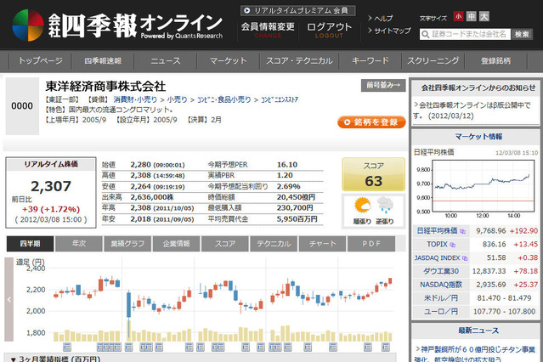Open 登録銘柄 menu item
The width and height of the screenshot is (543, 362).
tap(495, 61)
